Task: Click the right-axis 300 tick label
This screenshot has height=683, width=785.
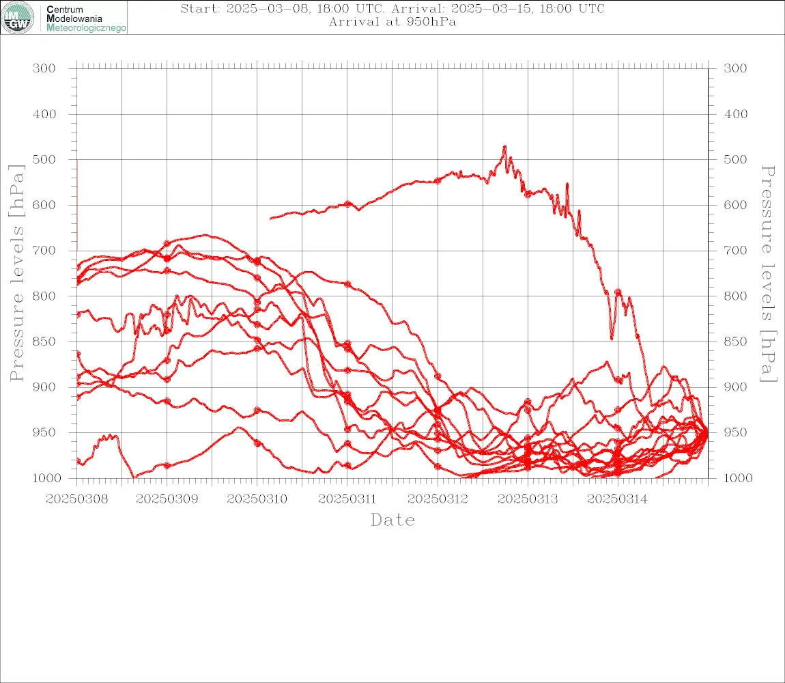Action: (x=735, y=68)
